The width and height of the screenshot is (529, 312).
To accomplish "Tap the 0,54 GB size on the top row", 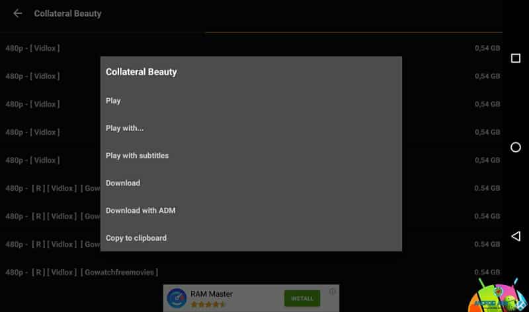I will click(x=487, y=48).
